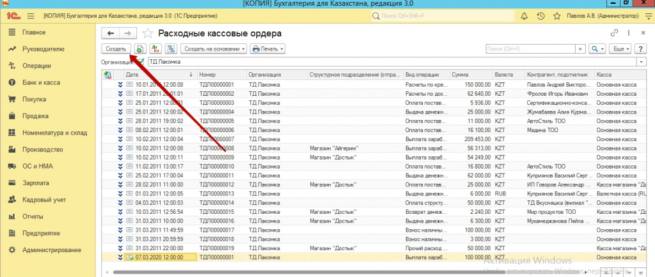The height and width of the screenshot is (277, 655).
Task: Open help with the question mark button
Action: (640, 49)
